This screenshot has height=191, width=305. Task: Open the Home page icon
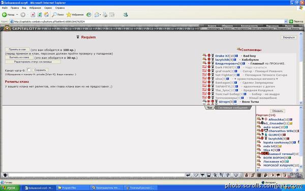(46, 15)
